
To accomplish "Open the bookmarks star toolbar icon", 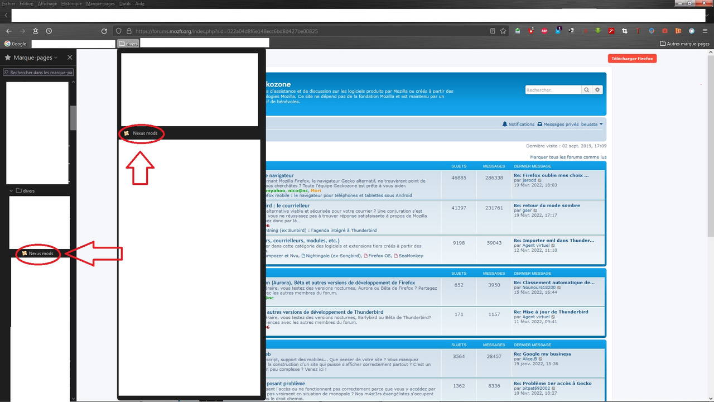I will (x=36, y=31).
